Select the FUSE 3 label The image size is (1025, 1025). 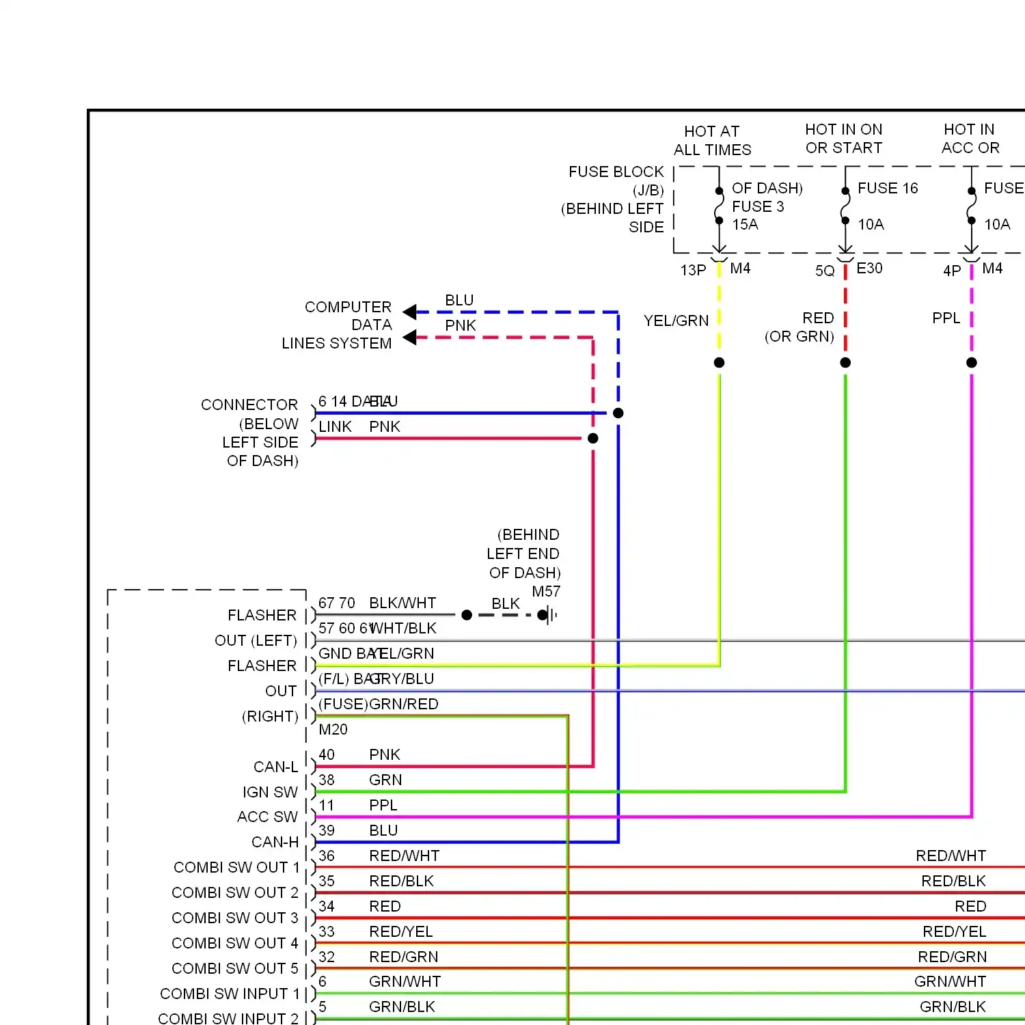coord(758,206)
